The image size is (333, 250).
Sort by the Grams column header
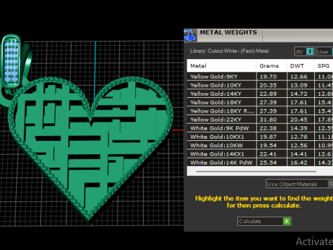coord(271,66)
